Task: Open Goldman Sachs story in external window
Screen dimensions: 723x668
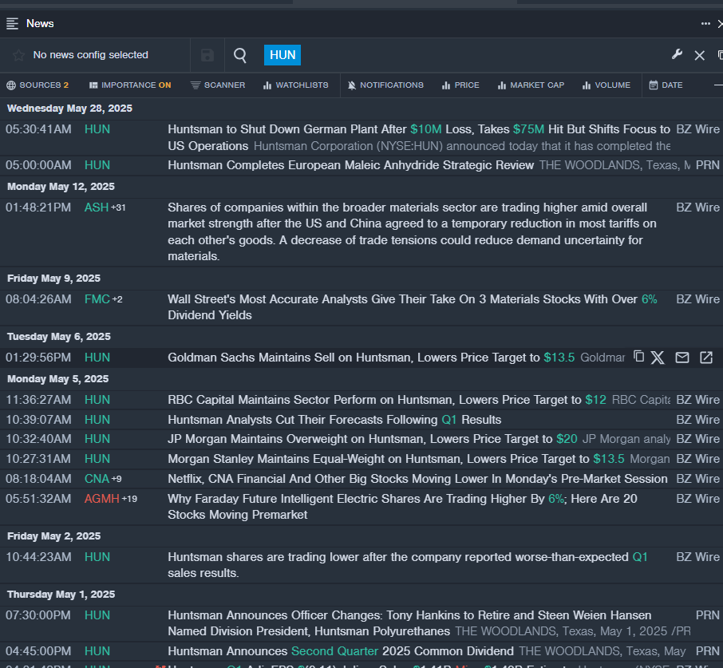Action: 706,358
